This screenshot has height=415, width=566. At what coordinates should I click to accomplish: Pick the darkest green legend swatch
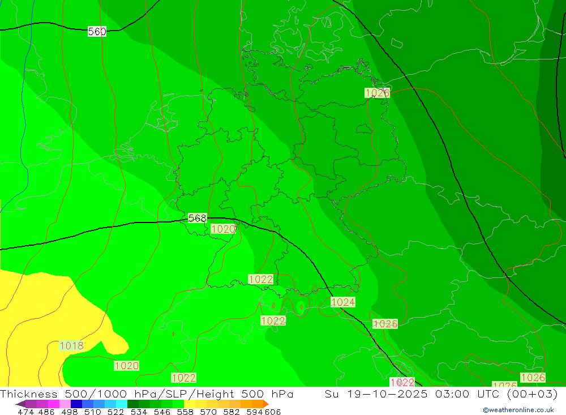[x=133, y=404]
